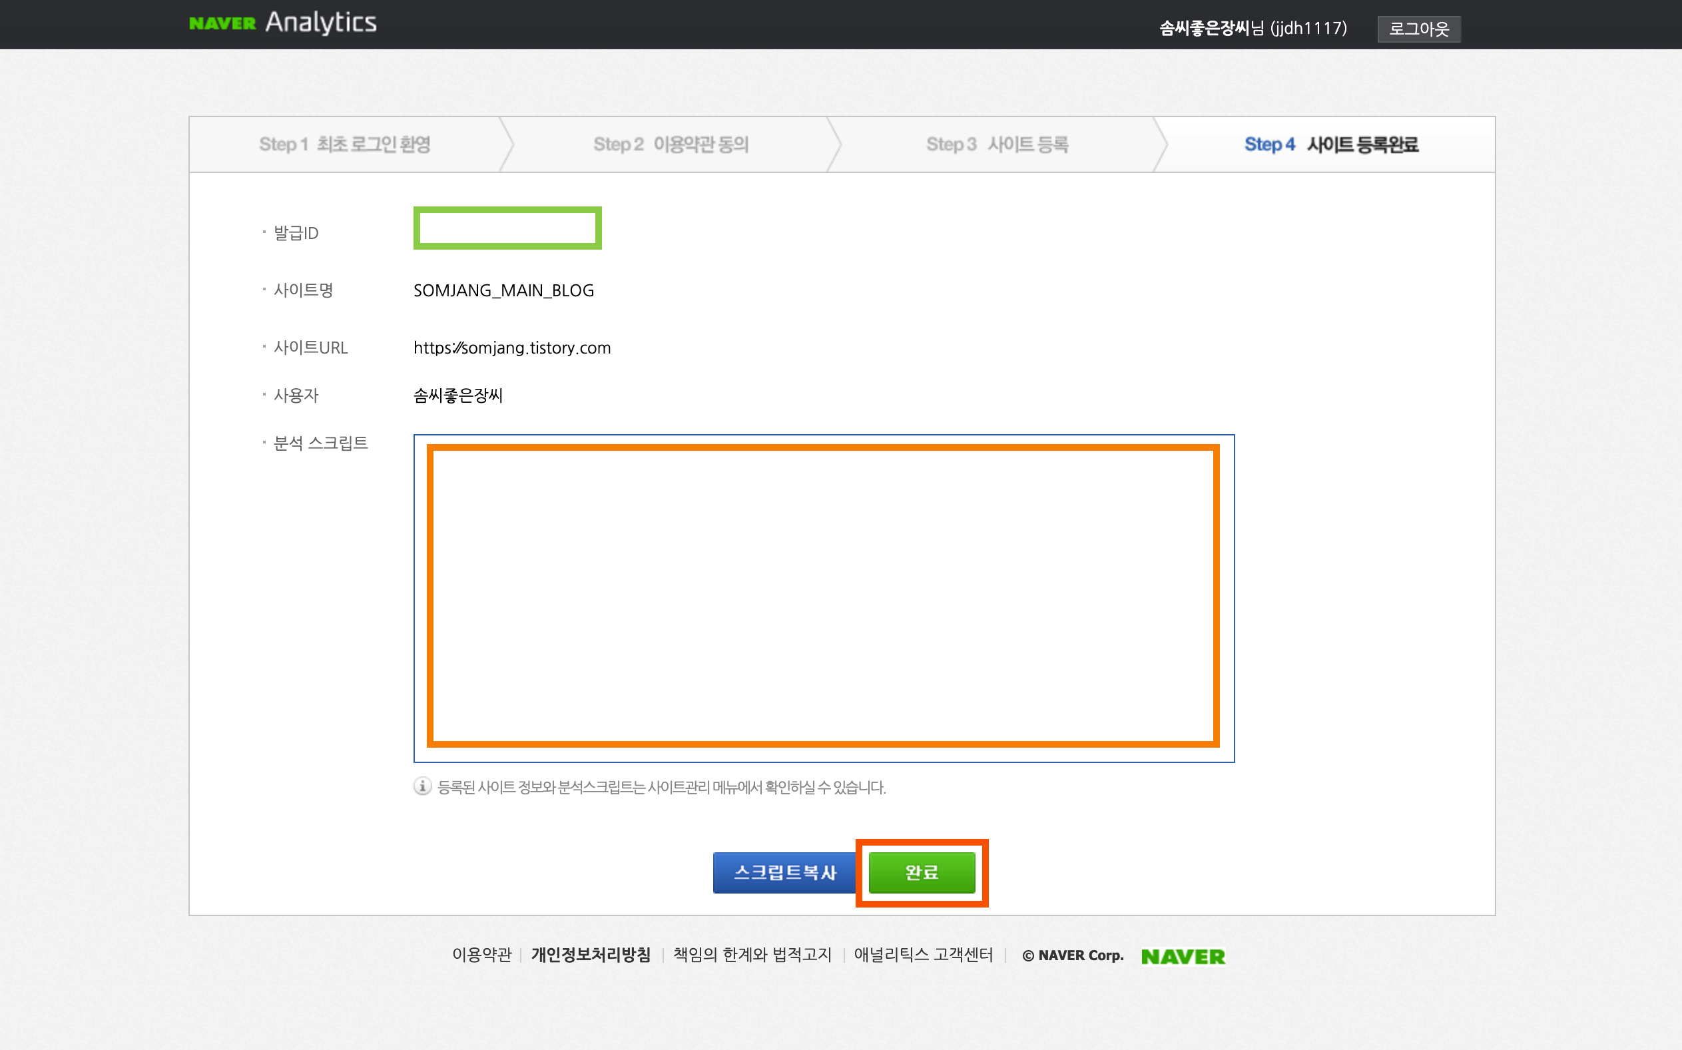The height and width of the screenshot is (1050, 1682).
Task: Click the URL https://somjang.tistory.com
Action: click(x=512, y=348)
